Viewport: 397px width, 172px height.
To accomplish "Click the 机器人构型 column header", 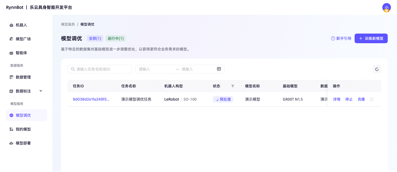I will [x=173, y=86].
